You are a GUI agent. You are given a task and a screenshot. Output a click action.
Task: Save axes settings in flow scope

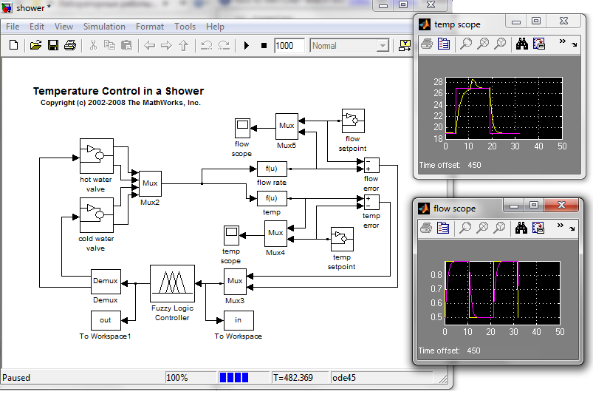[x=538, y=228]
